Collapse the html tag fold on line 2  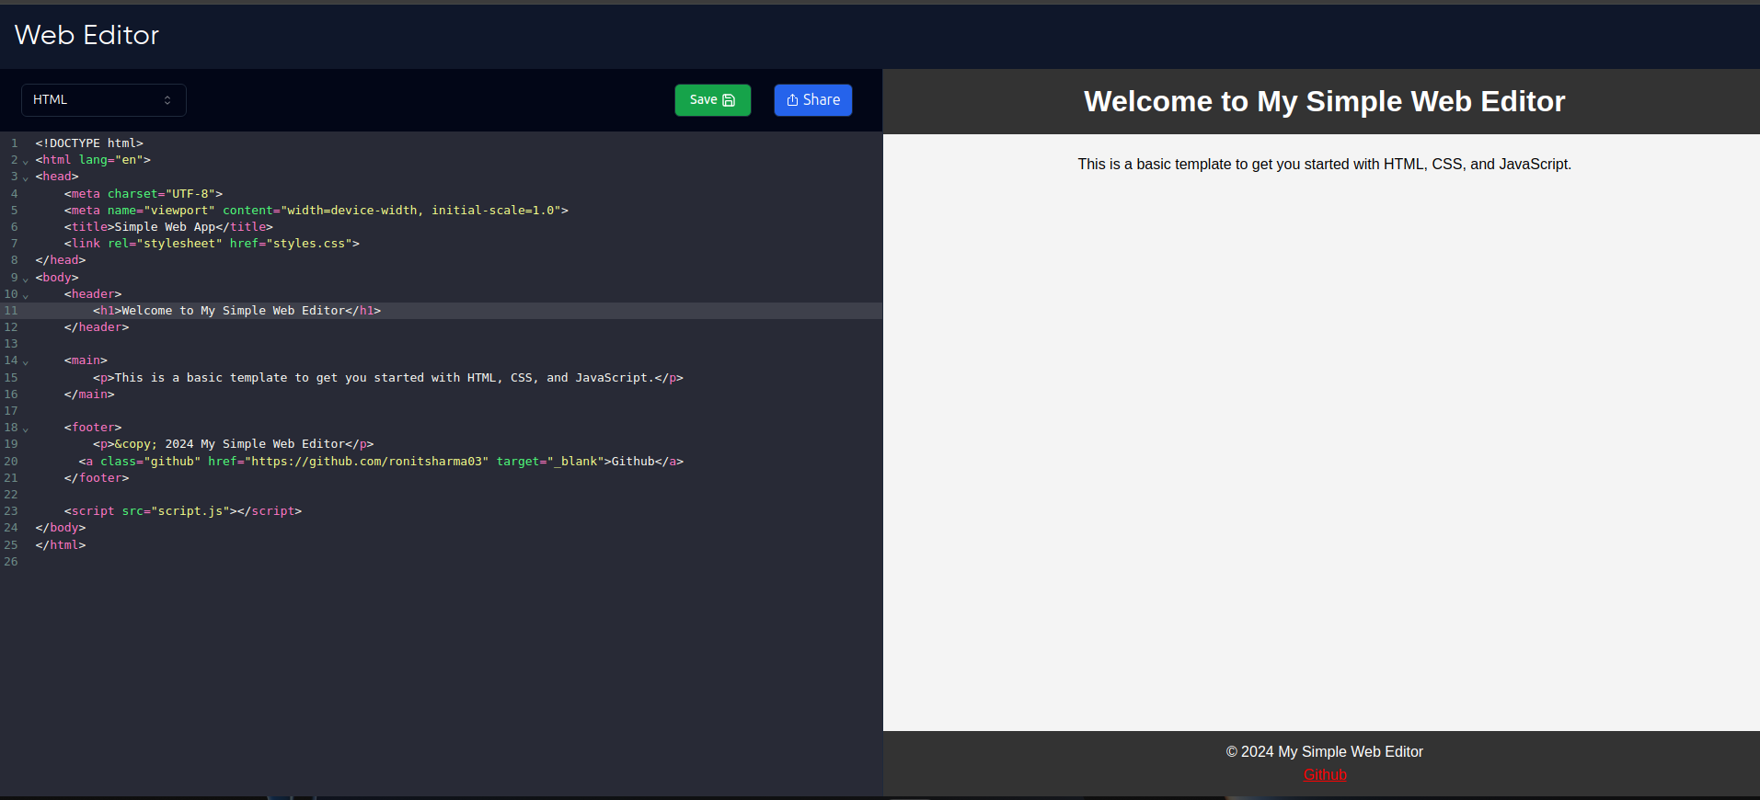pos(26,161)
